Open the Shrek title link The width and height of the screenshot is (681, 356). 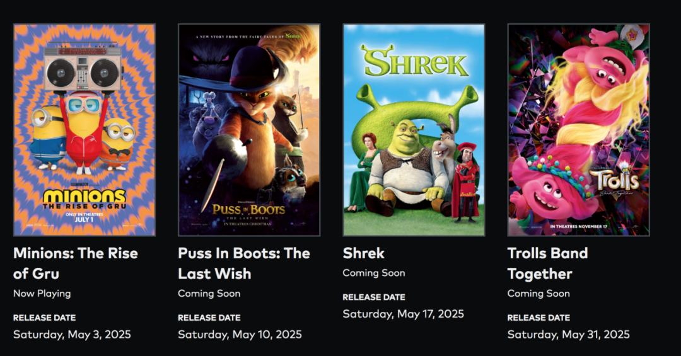364,253
